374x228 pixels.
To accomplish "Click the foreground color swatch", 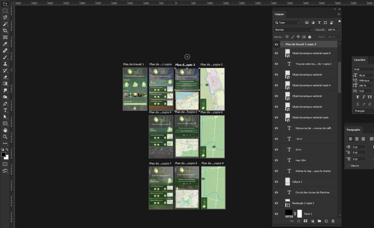I will 3,155.
